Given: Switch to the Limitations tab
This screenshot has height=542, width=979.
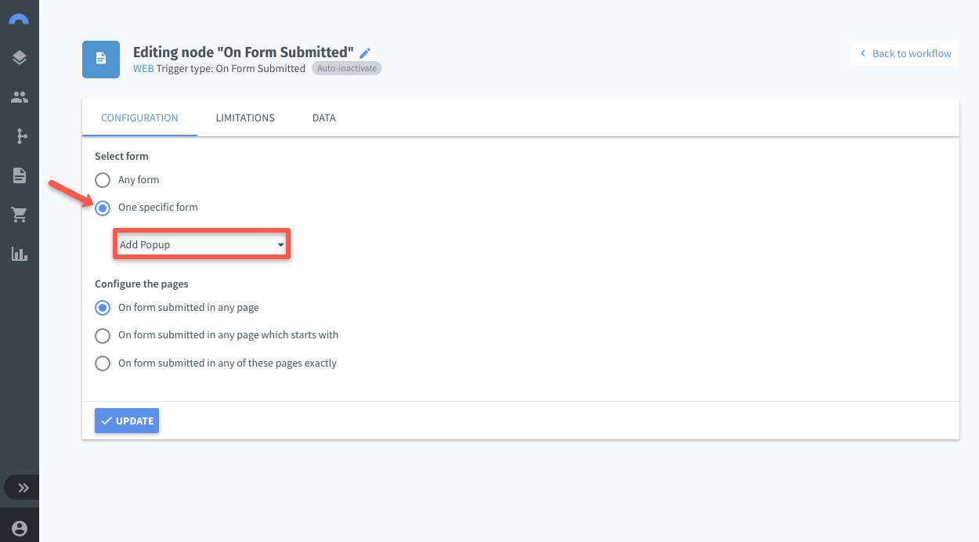Looking at the screenshot, I should [x=245, y=117].
